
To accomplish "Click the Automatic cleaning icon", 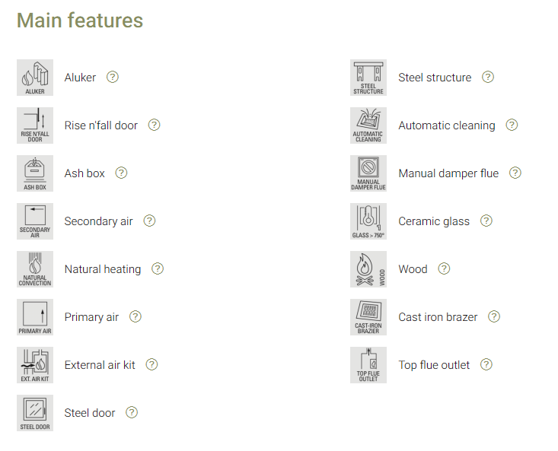I will point(368,125).
